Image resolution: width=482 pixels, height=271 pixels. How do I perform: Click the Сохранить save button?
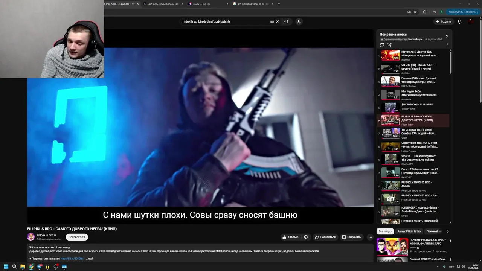pos(351,237)
